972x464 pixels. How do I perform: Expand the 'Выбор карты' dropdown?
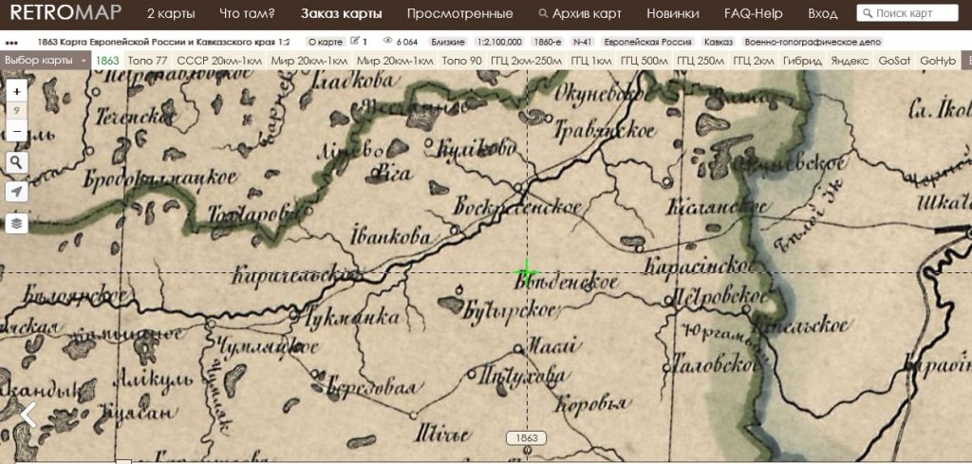click(x=46, y=61)
